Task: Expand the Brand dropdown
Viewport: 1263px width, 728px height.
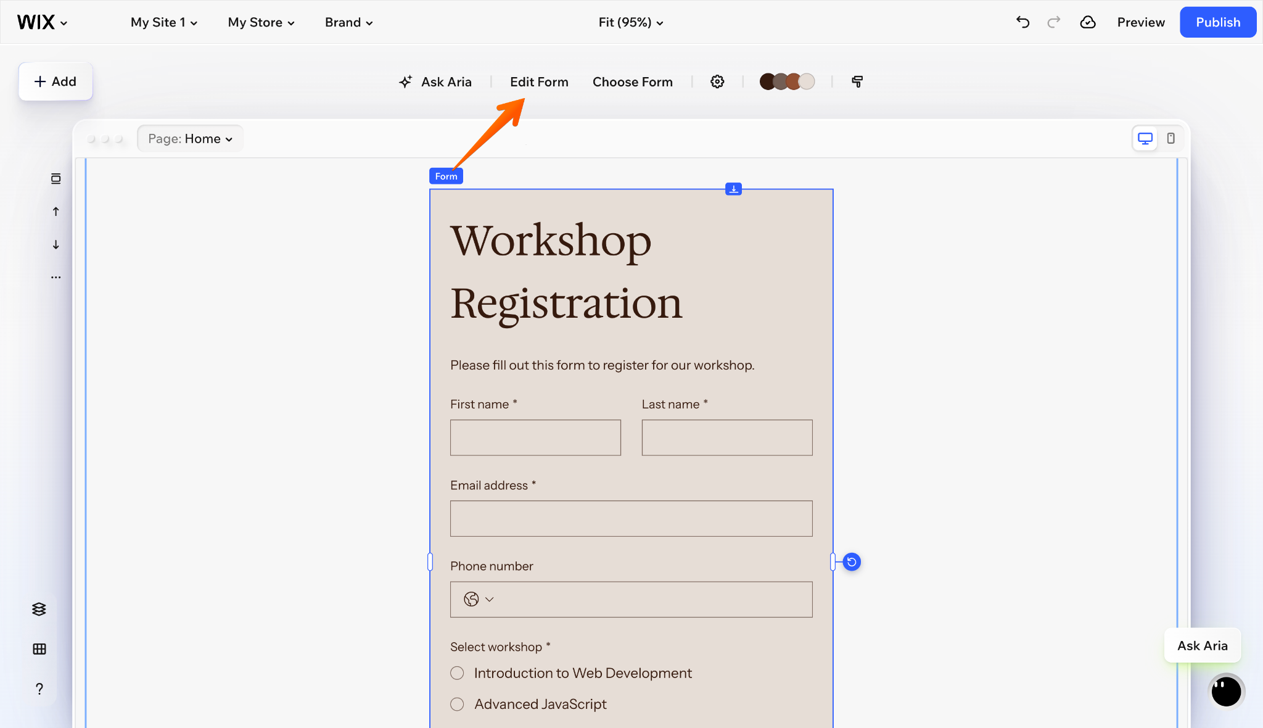Action: [x=349, y=22]
